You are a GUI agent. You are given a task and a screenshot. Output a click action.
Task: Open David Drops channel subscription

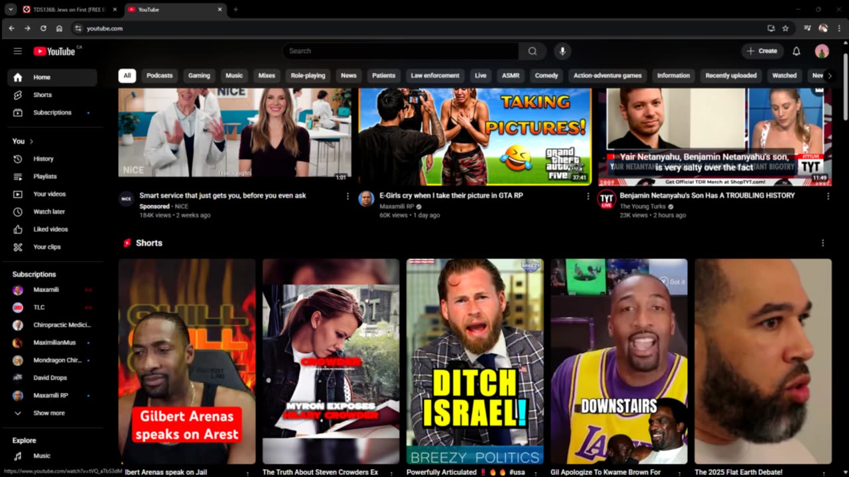(52, 378)
